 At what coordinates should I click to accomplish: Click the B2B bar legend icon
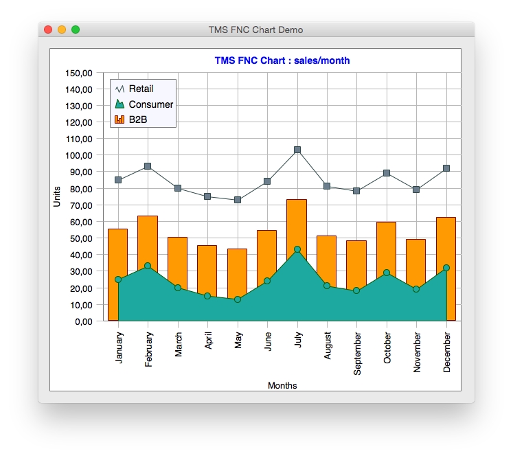pos(119,119)
